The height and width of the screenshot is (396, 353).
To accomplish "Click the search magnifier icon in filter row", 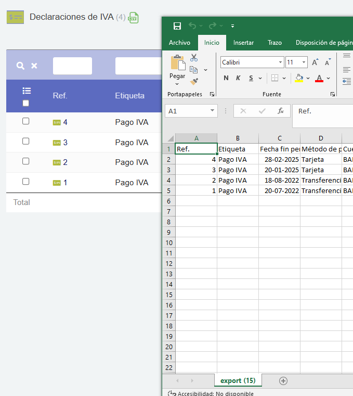I will [20, 66].
